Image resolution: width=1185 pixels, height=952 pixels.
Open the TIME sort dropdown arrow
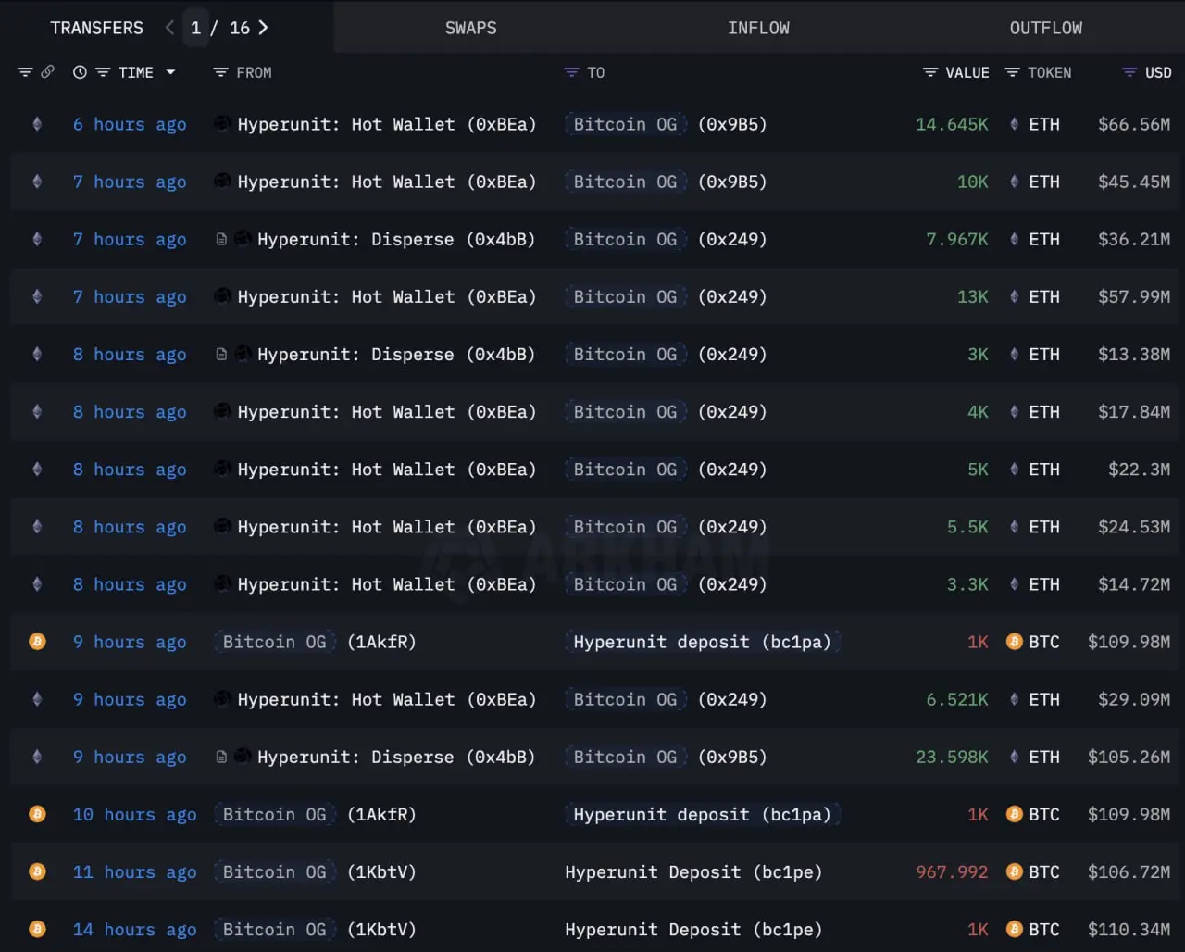pyautogui.click(x=170, y=72)
